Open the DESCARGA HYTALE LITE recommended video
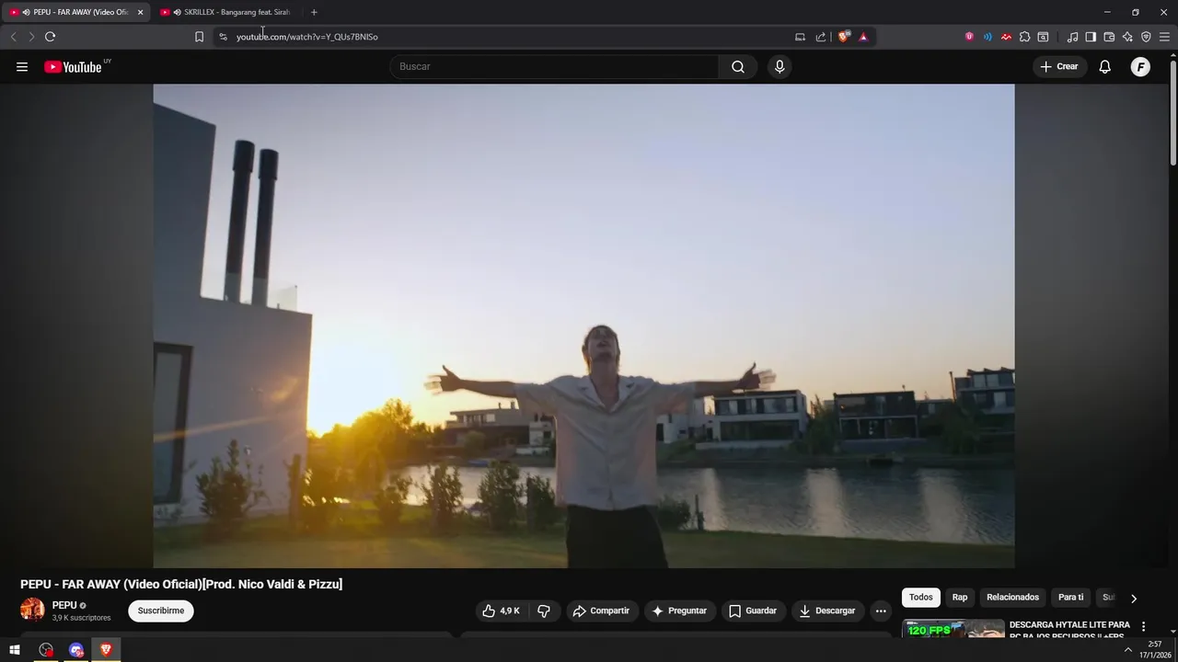Viewport: 1178px width, 662px height. pos(1069,630)
